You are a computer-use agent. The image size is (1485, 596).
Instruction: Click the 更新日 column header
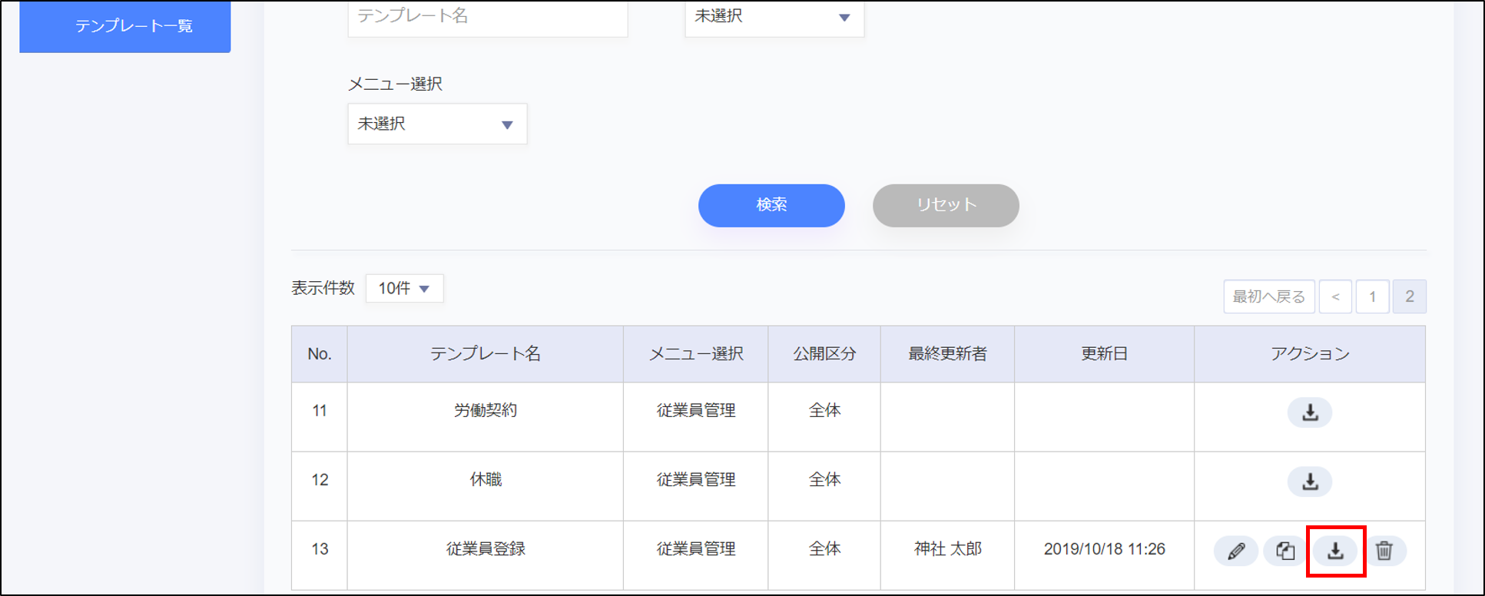[x=1104, y=354]
